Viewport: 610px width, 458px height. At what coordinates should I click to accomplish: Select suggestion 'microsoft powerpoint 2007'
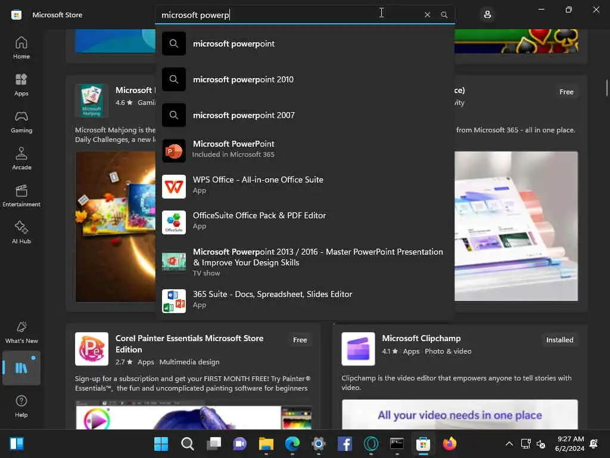coord(304,115)
